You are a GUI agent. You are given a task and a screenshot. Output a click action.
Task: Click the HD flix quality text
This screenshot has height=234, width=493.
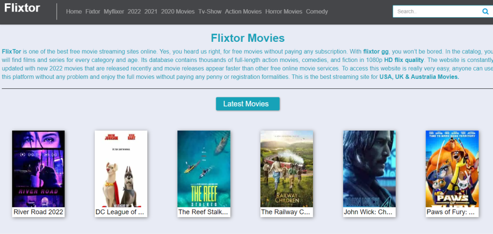(404, 60)
